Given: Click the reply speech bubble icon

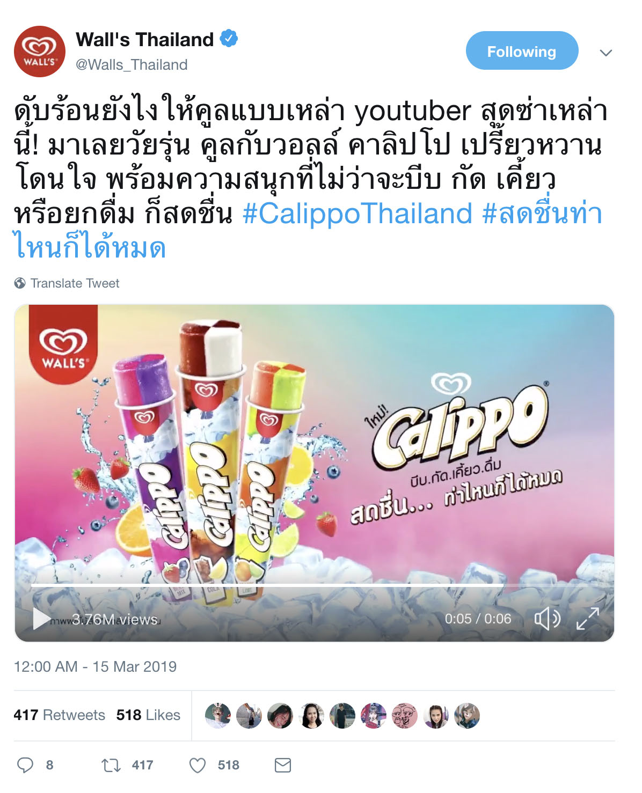Looking at the screenshot, I should pyautogui.click(x=25, y=765).
